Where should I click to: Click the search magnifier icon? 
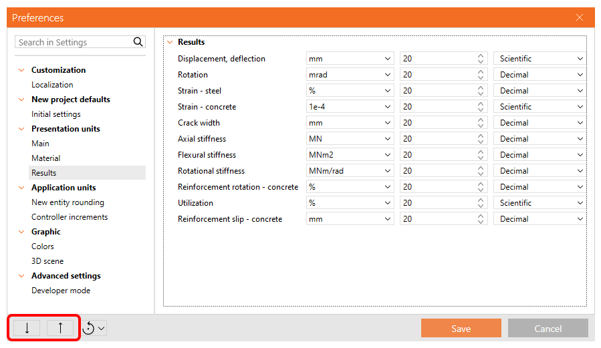[138, 42]
